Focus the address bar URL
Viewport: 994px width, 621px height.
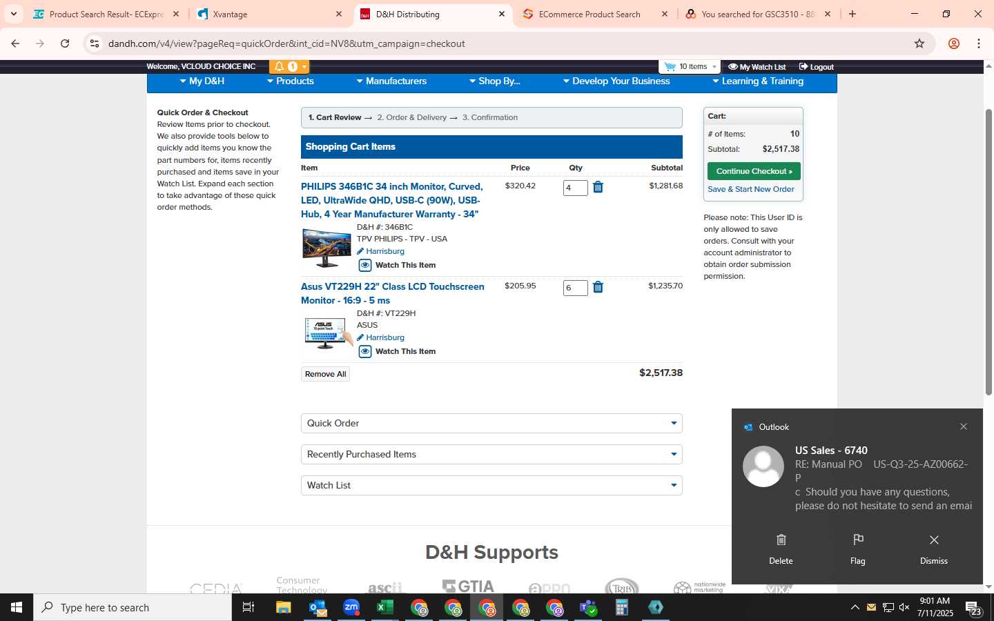tap(286, 43)
